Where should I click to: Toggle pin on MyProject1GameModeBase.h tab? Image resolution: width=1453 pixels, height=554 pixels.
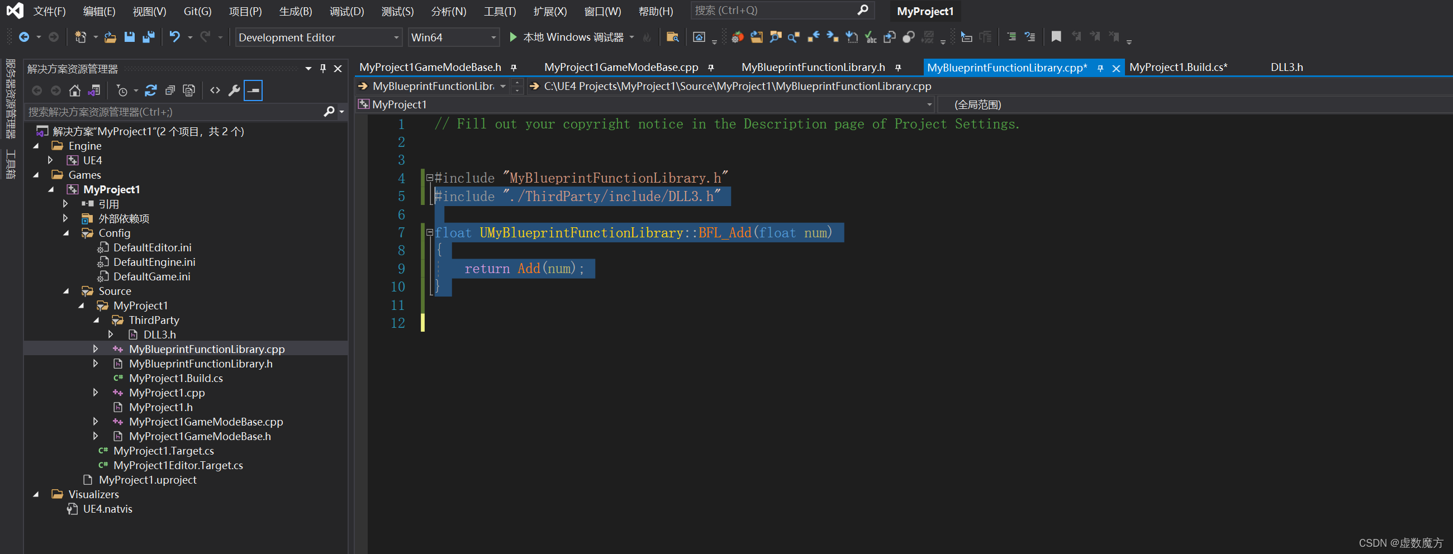(x=513, y=68)
